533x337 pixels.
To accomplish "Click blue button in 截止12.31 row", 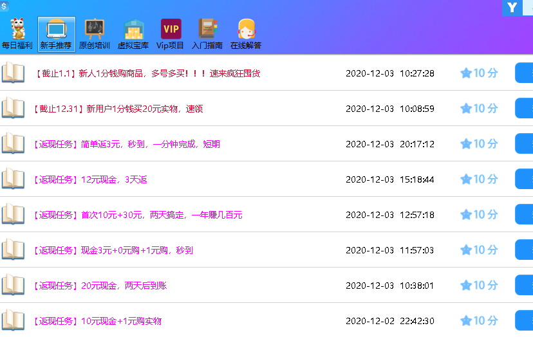I will click(524, 108).
